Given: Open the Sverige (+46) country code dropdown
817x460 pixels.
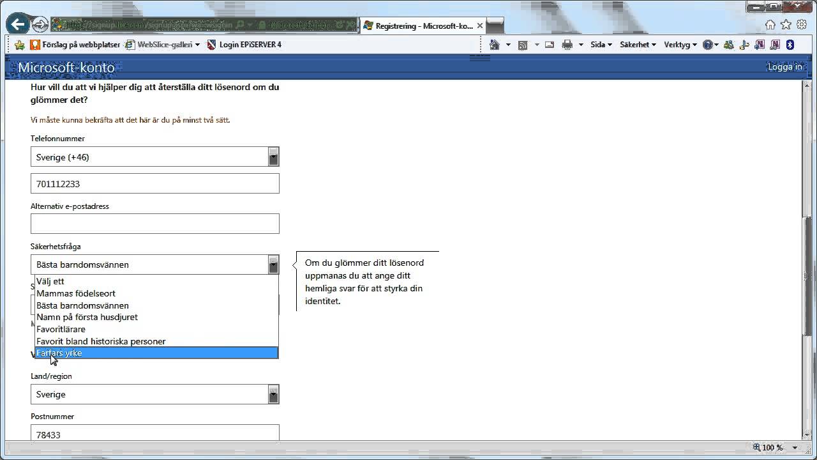Looking at the screenshot, I should coord(155,157).
